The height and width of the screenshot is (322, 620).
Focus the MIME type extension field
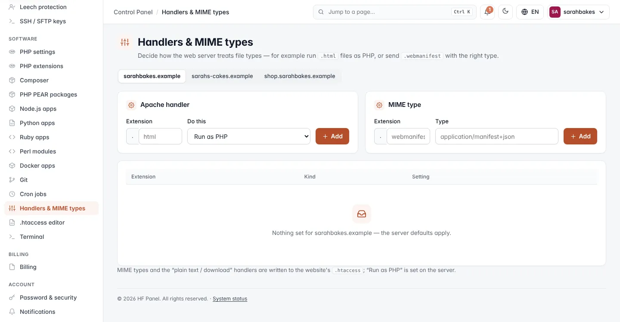tap(408, 136)
